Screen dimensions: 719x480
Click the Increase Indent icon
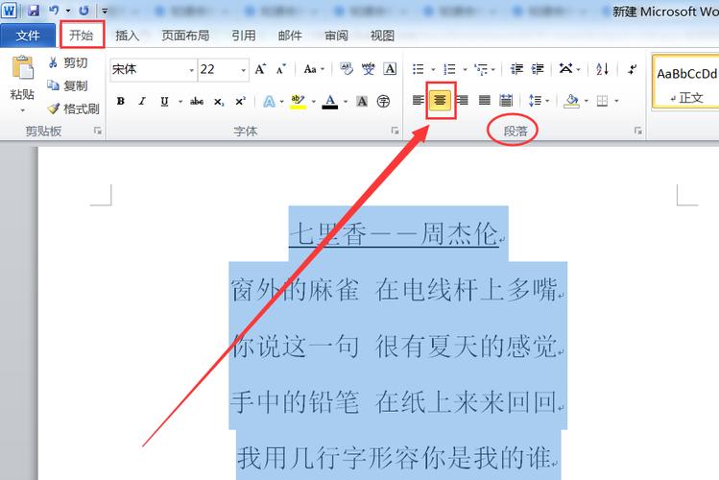pos(538,69)
